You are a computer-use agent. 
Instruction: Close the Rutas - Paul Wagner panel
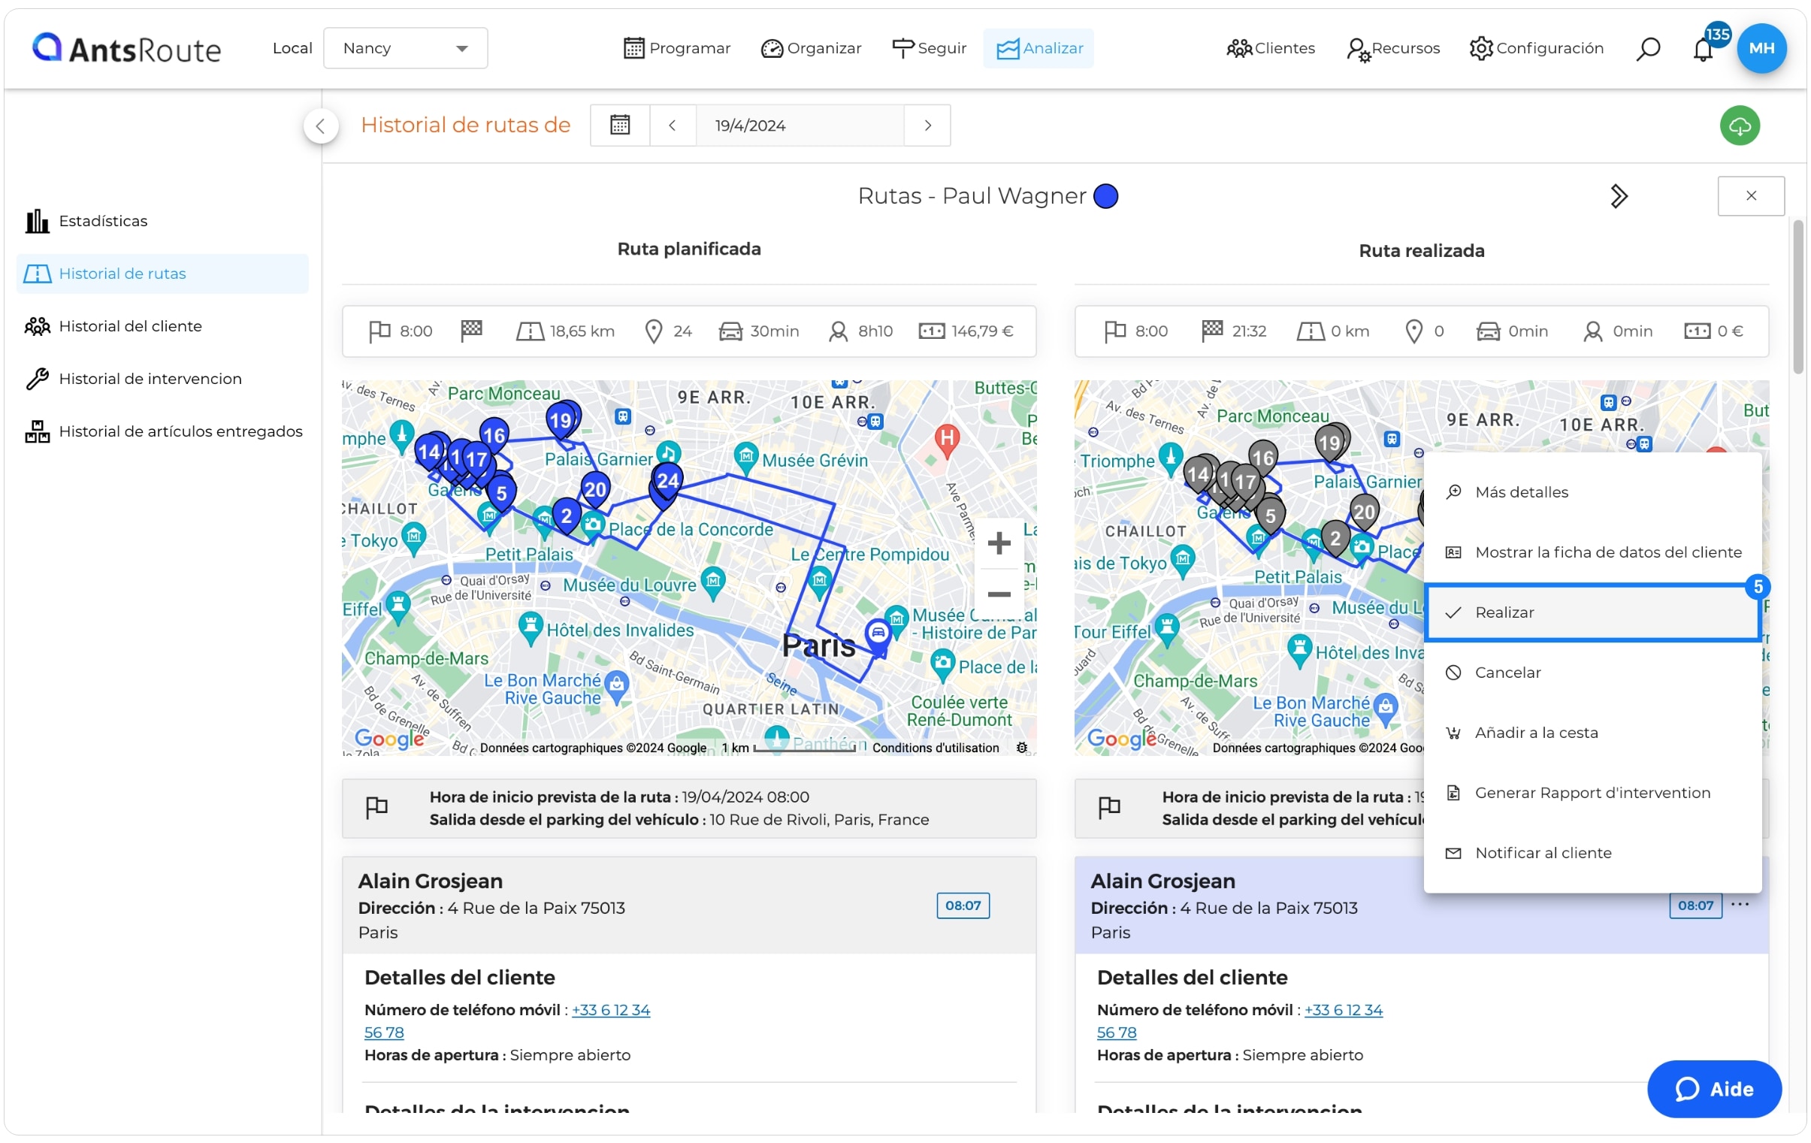[1751, 195]
